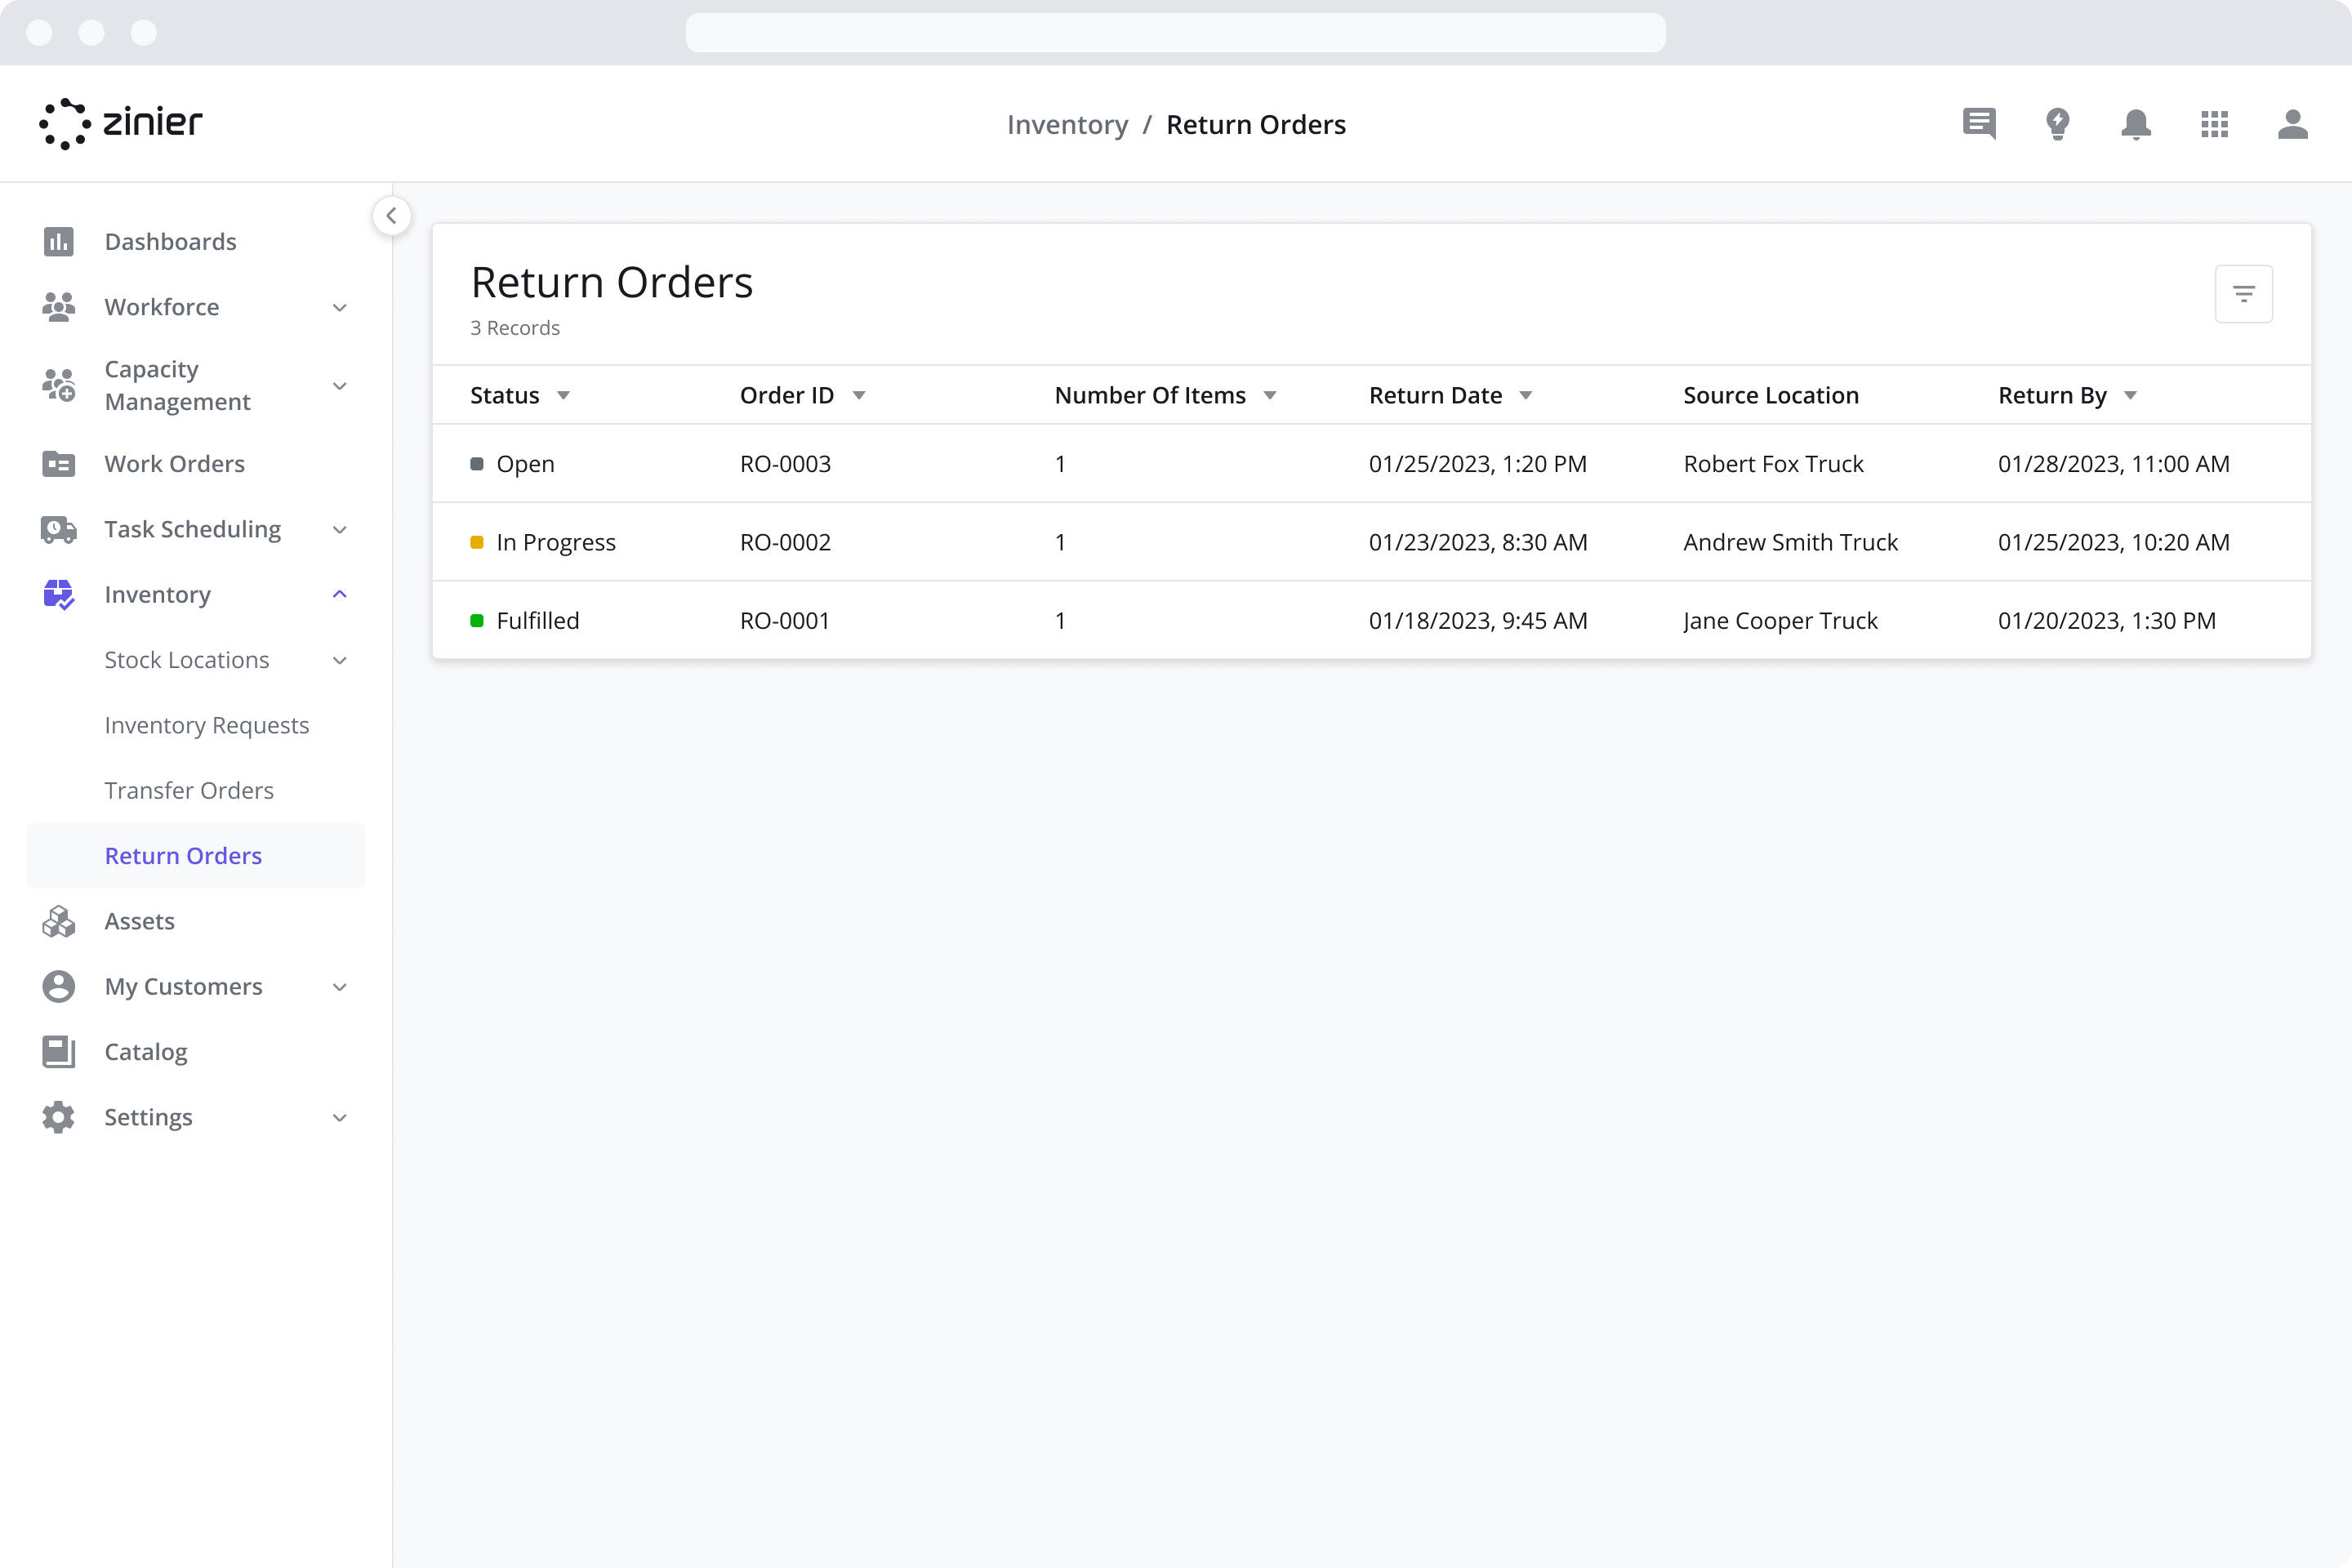Click the Workforce people icon
Viewport: 2352px width, 1568px height.
tap(59, 306)
